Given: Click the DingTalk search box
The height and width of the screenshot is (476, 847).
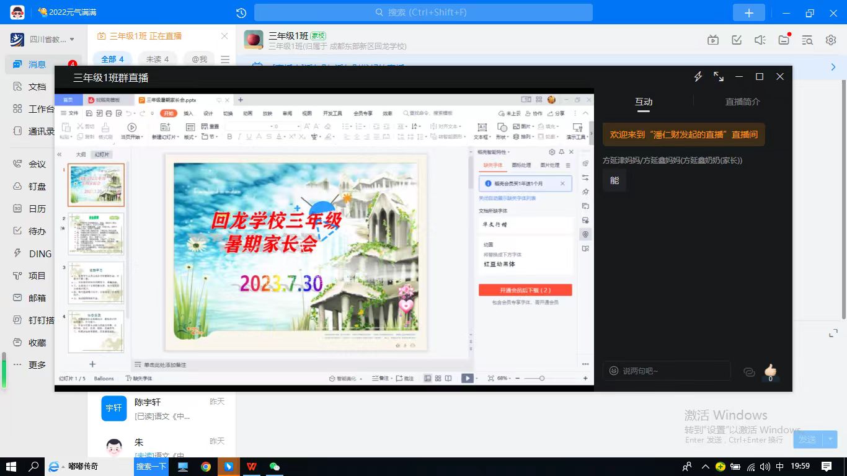Looking at the screenshot, I should 423,12.
